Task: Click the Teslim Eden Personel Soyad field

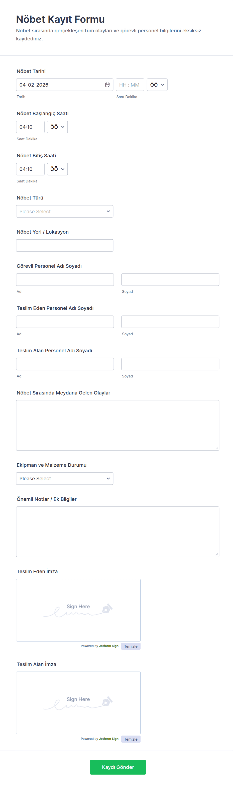Action: click(x=170, y=322)
